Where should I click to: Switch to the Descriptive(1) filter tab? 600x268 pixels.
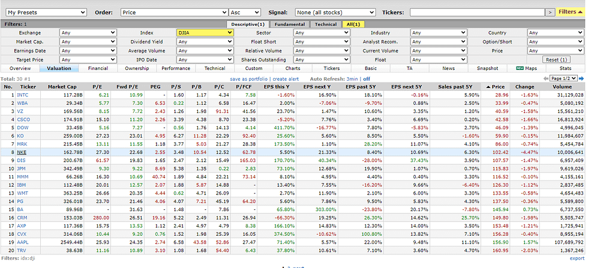click(248, 24)
